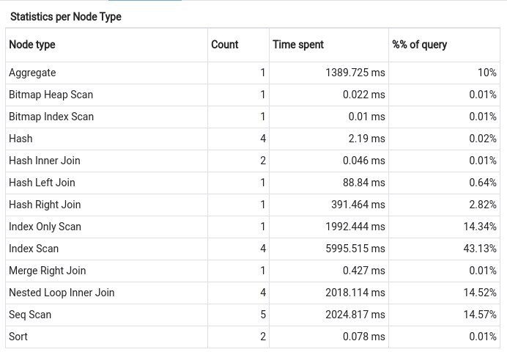Select the Bitmap Index Scan cell
Image resolution: width=507 pixels, height=352 pixels.
coord(51,117)
